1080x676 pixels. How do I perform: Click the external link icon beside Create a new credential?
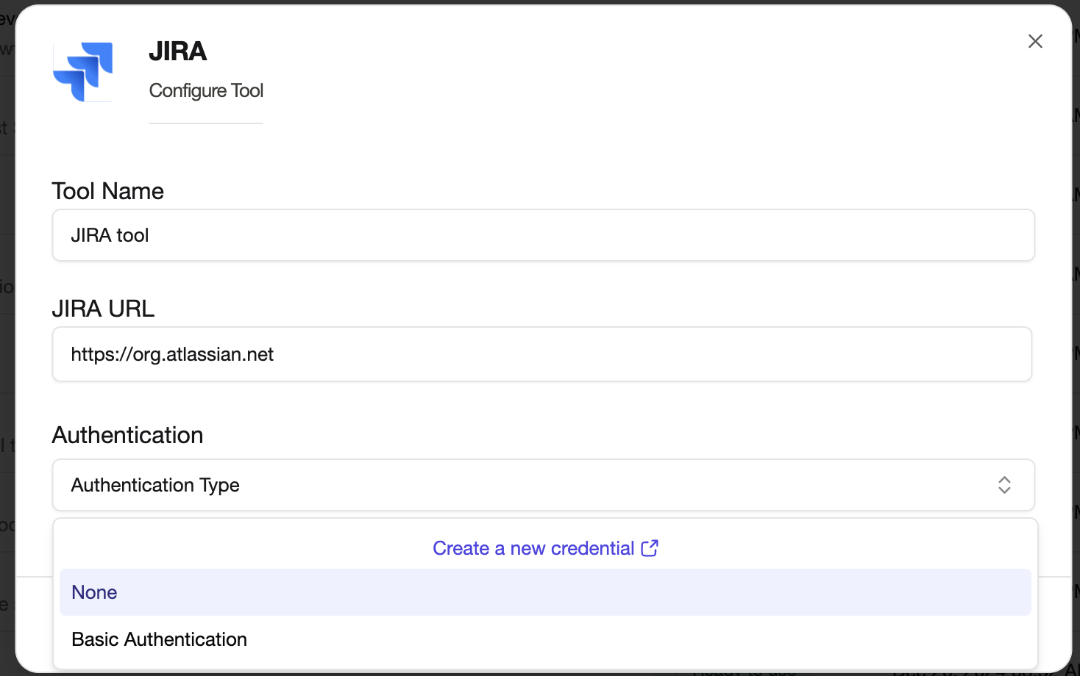[x=650, y=547]
